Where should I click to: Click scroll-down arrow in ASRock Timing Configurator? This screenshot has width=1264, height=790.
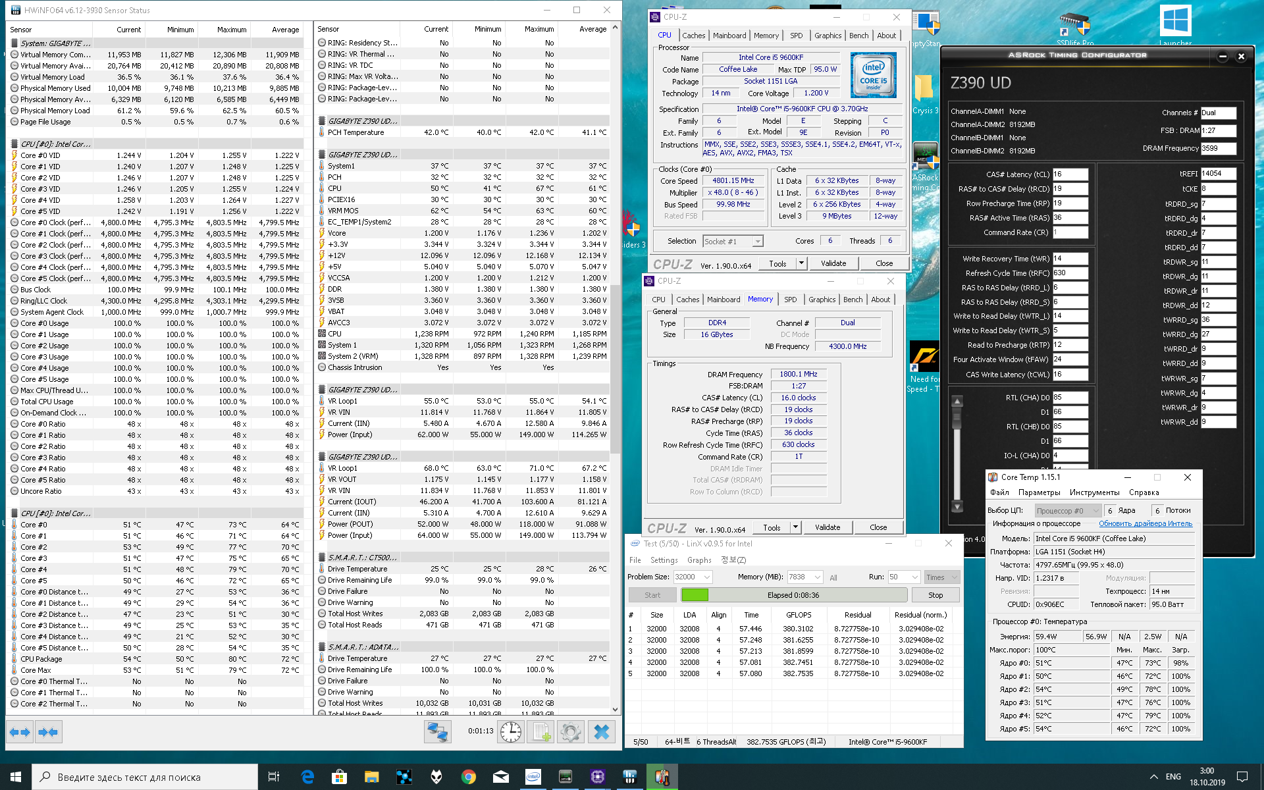click(x=957, y=506)
